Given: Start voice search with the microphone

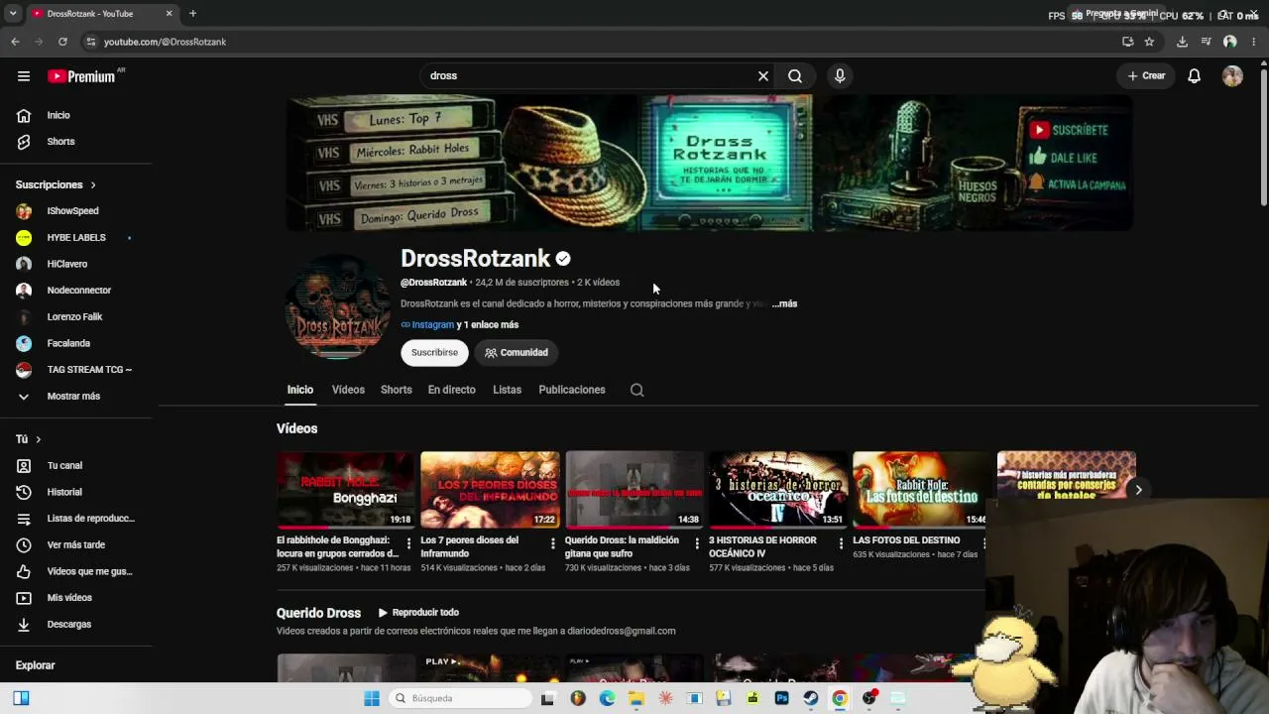Looking at the screenshot, I should (840, 75).
